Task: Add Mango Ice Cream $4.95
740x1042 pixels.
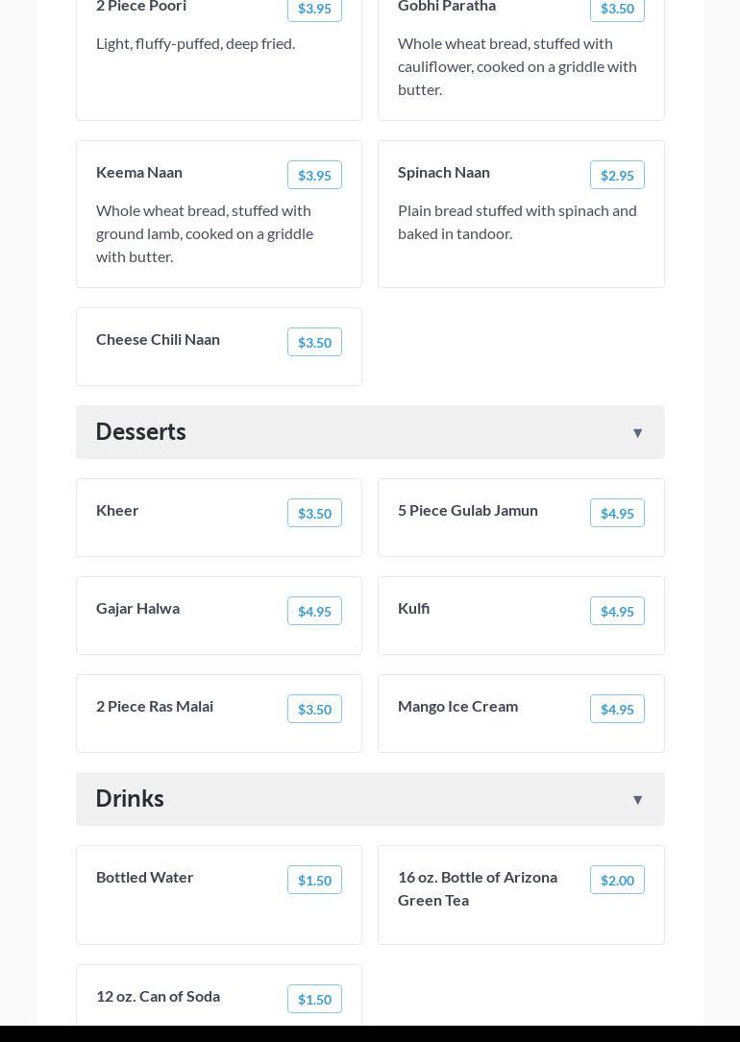Action: (x=617, y=709)
